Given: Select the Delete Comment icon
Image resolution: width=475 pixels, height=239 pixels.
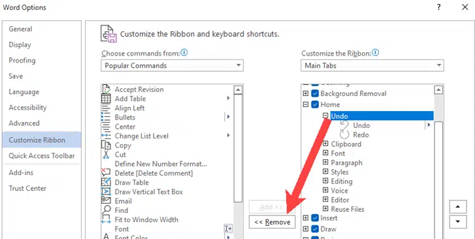Looking at the screenshot, I should click(x=106, y=173).
